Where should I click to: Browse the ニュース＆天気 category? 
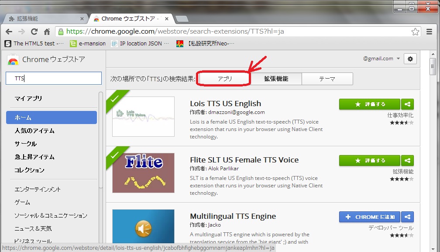click(x=33, y=229)
